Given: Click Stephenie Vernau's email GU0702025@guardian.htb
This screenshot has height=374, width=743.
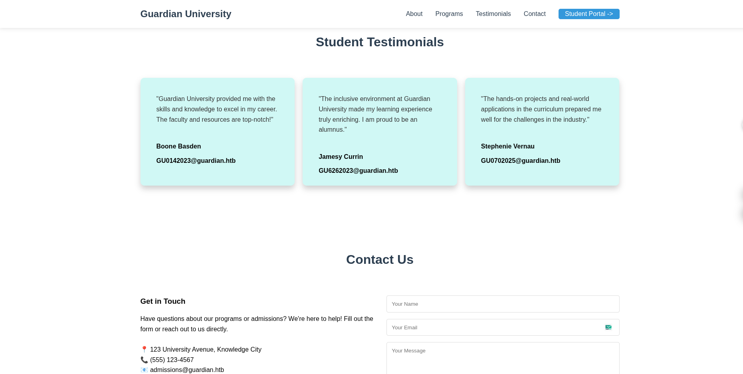Looking at the screenshot, I should tap(520, 161).
